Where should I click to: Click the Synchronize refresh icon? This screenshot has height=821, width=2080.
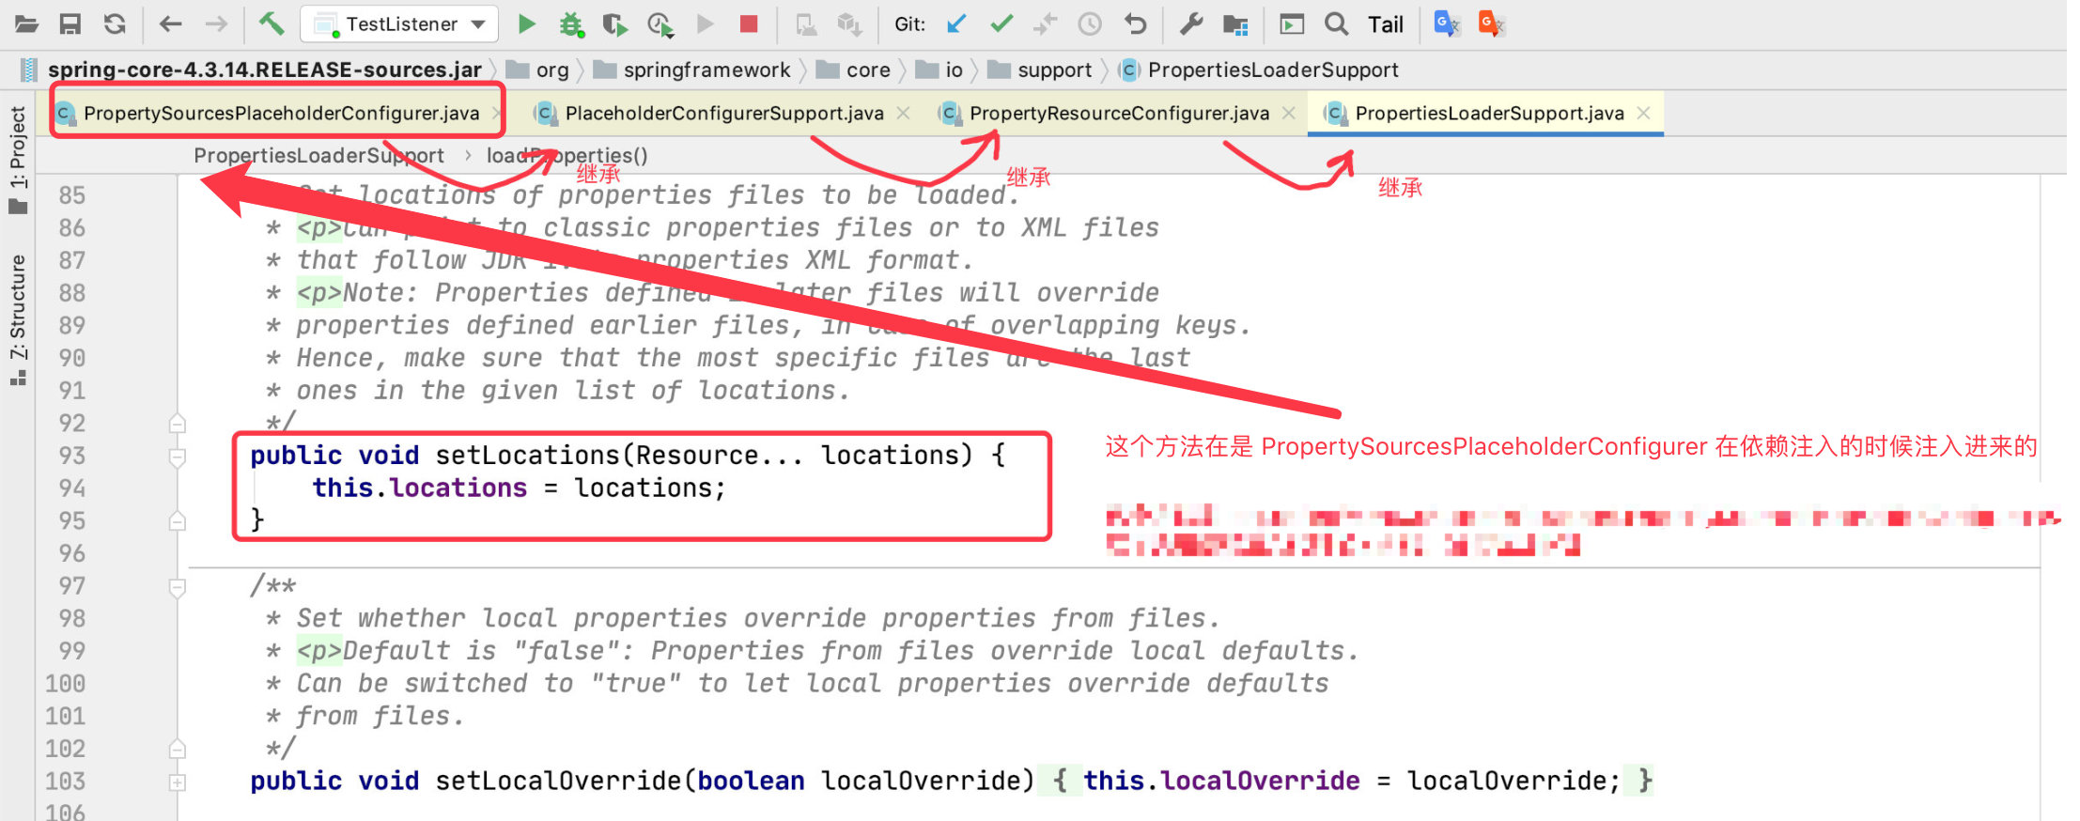point(115,23)
